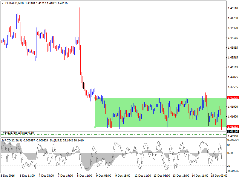Screen dimensions: 239x179
Task: Click the 7 Dec 03:00 time label
Action: [x=46, y=175]
